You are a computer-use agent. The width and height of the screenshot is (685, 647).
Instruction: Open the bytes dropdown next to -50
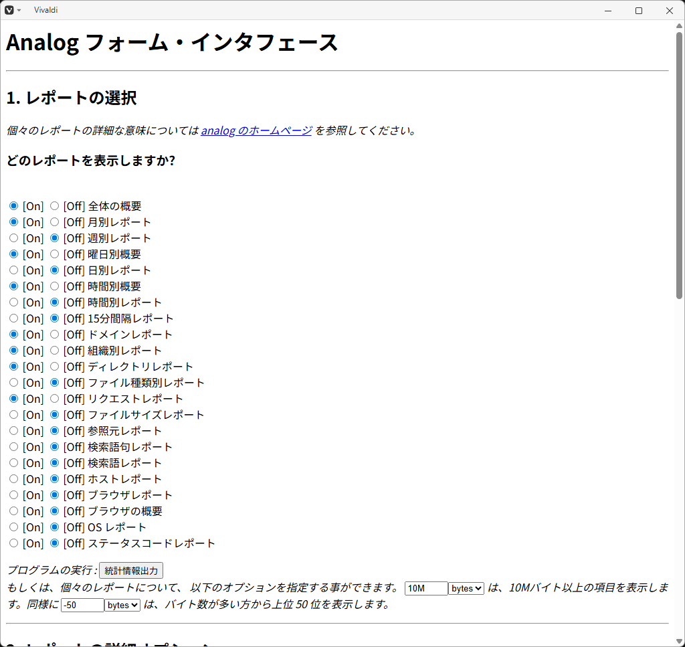(122, 605)
